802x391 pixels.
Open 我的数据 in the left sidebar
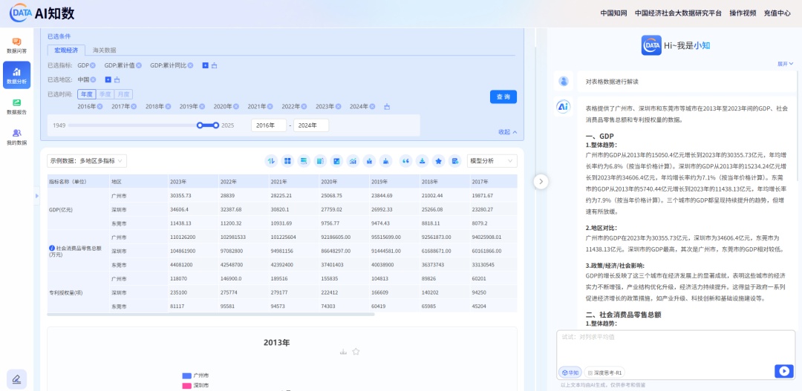coord(16,137)
